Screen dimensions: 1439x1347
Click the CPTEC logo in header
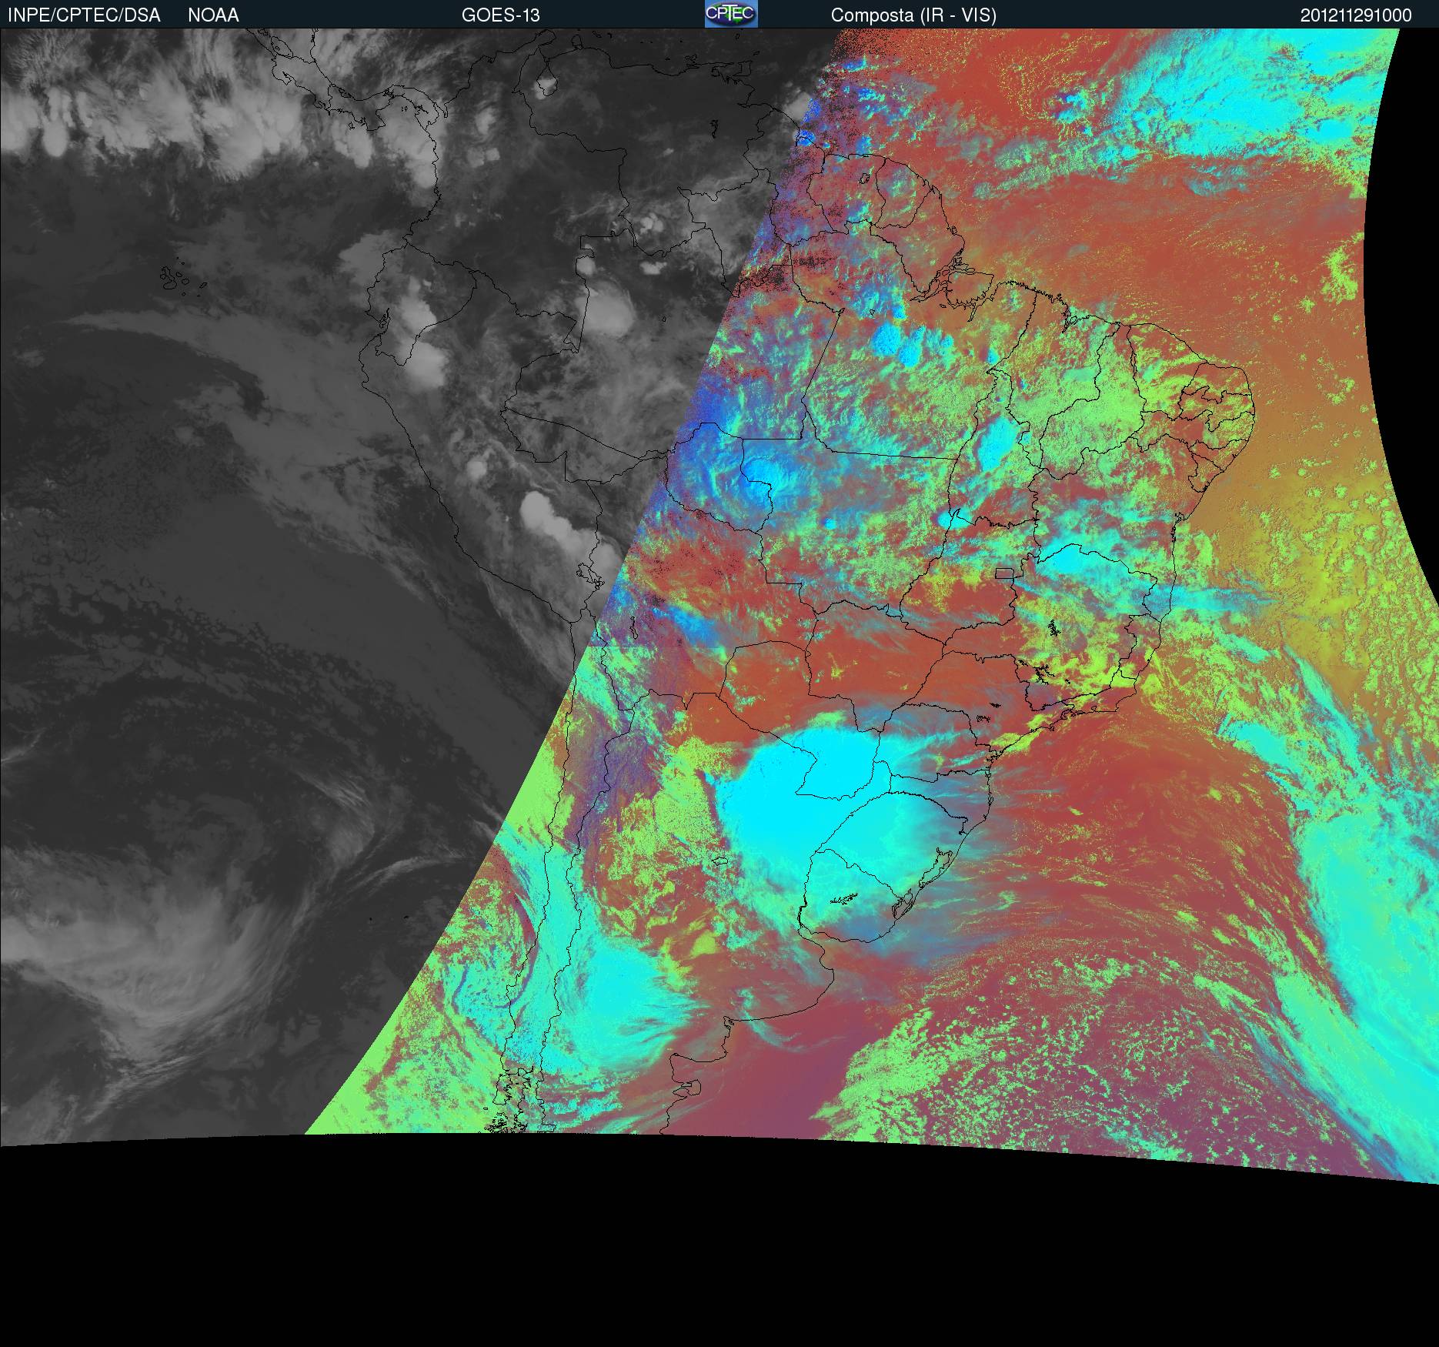pyautogui.click(x=730, y=14)
